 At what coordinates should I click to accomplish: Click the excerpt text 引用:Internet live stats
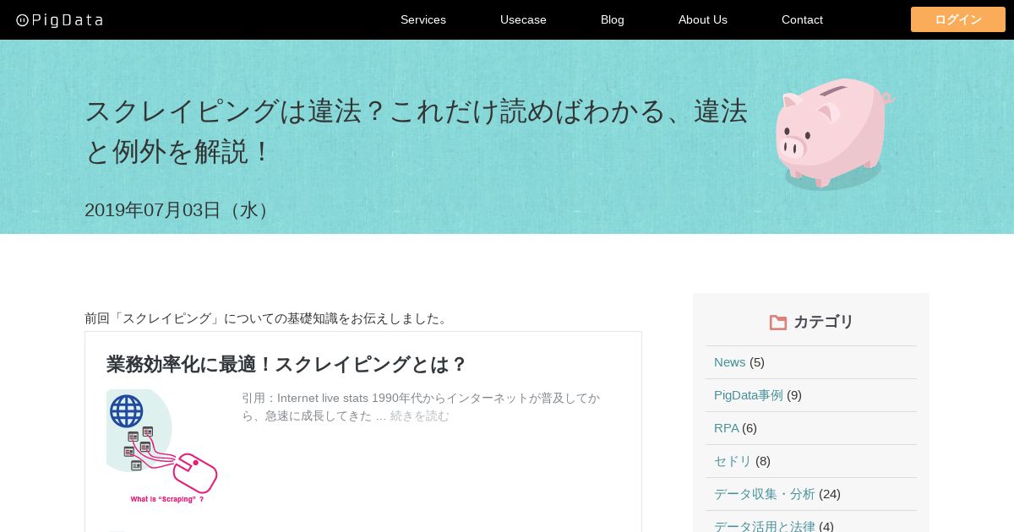tap(421, 406)
